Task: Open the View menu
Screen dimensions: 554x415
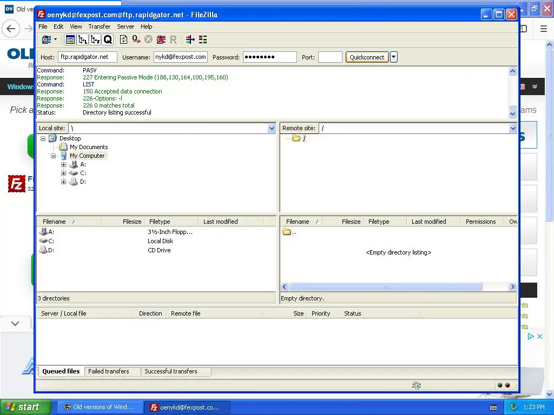Action: point(76,26)
